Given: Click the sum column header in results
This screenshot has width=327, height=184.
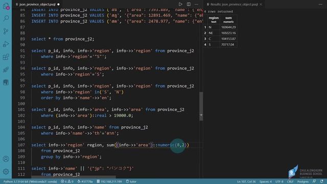Looking at the screenshot, I should coord(228,19).
